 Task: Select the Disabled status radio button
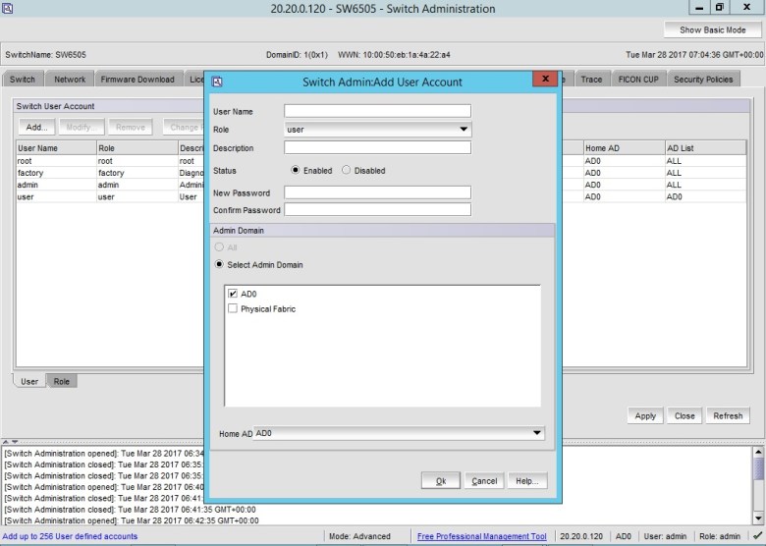coord(347,171)
